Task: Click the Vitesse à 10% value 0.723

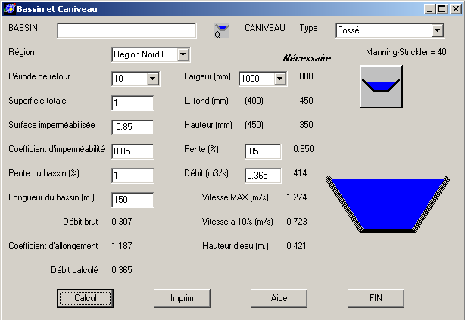Action: click(297, 222)
